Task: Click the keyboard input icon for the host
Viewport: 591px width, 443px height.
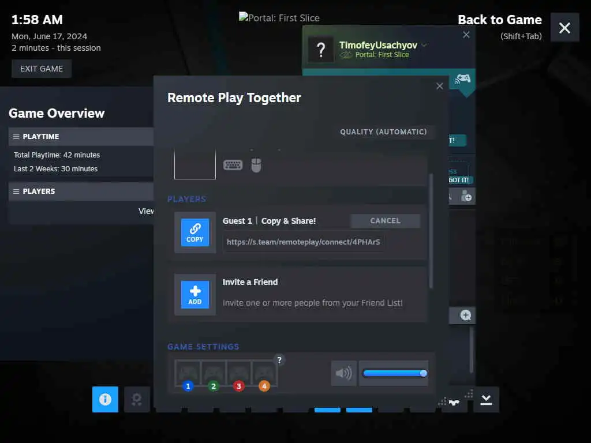Action: click(233, 165)
